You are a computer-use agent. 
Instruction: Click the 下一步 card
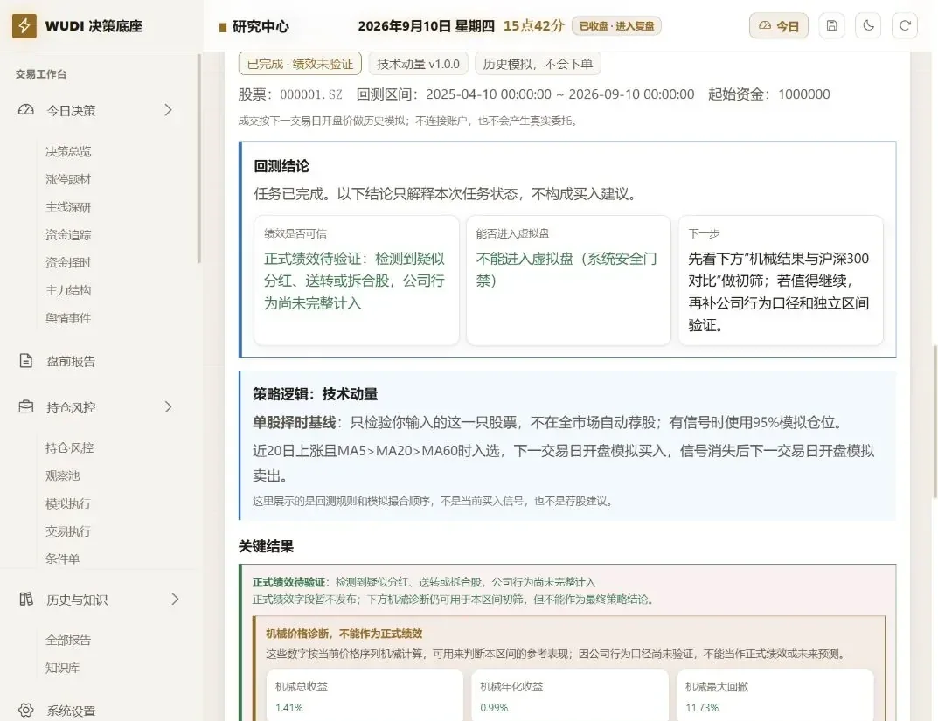pyautogui.click(x=781, y=281)
